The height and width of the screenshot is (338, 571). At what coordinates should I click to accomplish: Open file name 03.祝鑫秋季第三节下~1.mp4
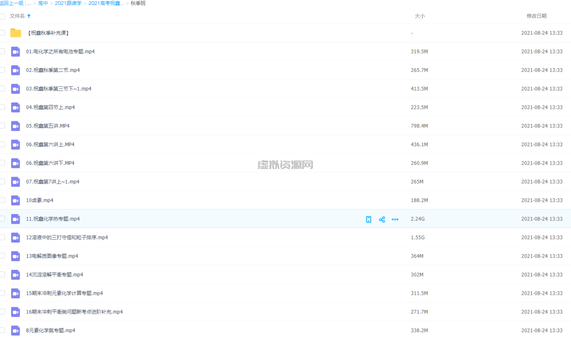[58, 89]
